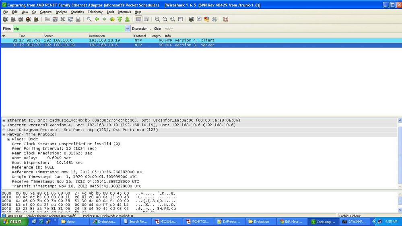Open a capture file folder icon
The image size is (402, 226).
(x=47, y=19)
